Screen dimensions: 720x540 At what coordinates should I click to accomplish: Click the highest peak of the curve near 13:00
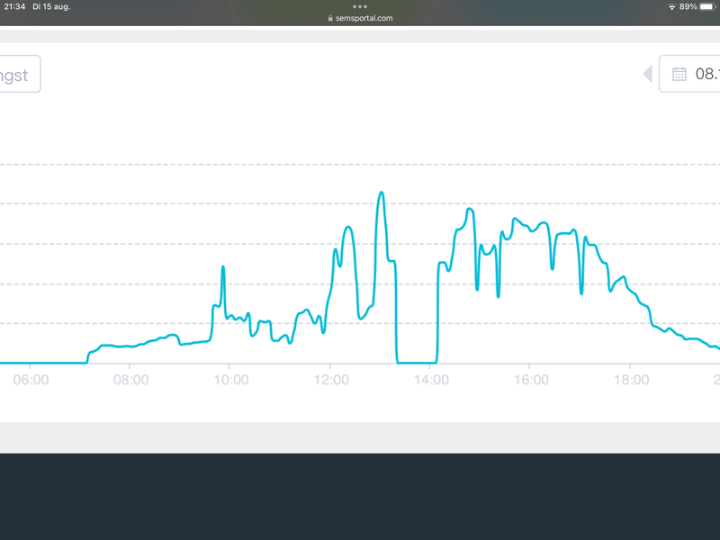click(x=381, y=193)
